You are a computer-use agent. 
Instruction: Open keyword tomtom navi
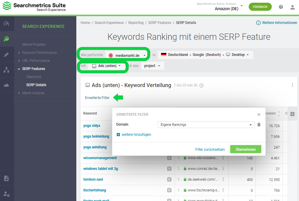click(93, 179)
